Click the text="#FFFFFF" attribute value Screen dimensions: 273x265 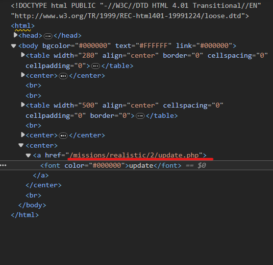(x=153, y=46)
